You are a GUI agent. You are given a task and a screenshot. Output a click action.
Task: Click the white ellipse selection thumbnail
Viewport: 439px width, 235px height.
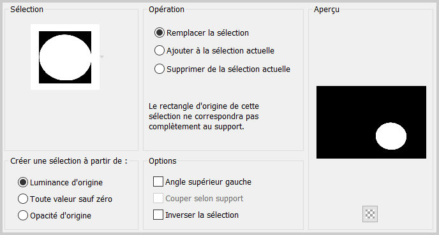click(x=65, y=57)
